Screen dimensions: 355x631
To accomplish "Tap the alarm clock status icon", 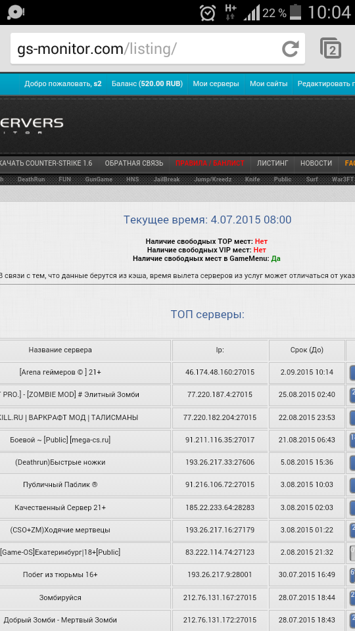I will pyautogui.click(x=208, y=13).
